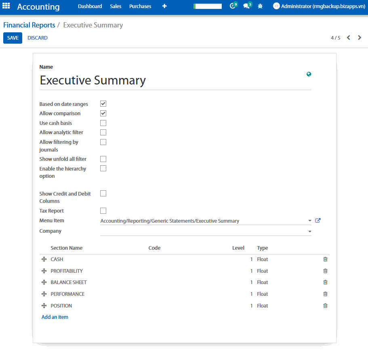Click the debug bug icon
The image size is (368, 356).
tap(260, 6)
